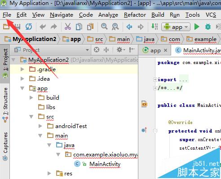Open the File menu
The image size is (221, 179).
click(7, 15)
